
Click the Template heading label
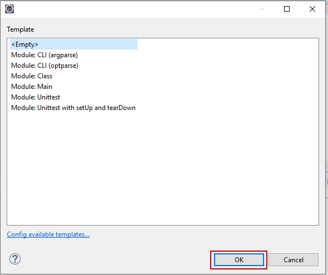click(x=20, y=29)
